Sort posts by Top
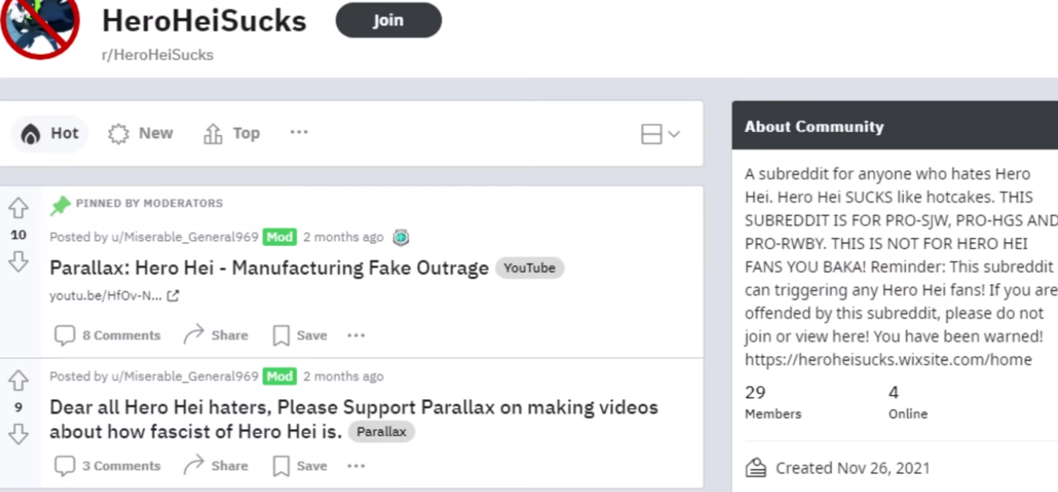 click(x=232, y=134)
